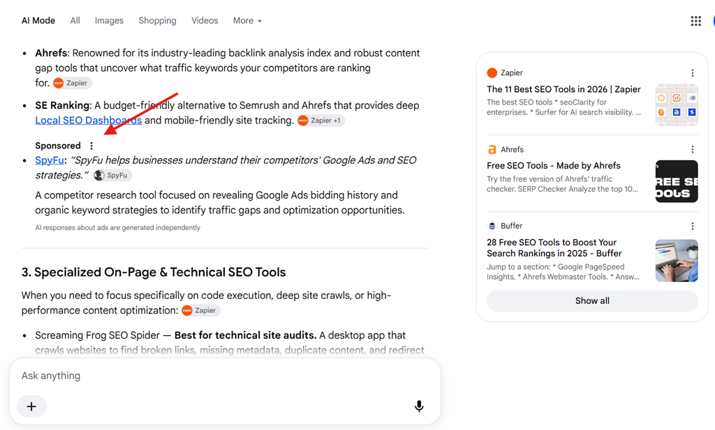The image size is (715, 430).
Task: Click the Zapier article thumbnail image
Action: (677, 105)
